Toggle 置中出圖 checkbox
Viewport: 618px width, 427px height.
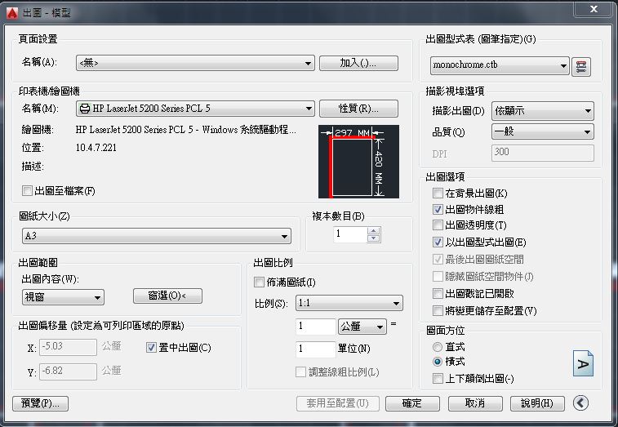(151, 347)
